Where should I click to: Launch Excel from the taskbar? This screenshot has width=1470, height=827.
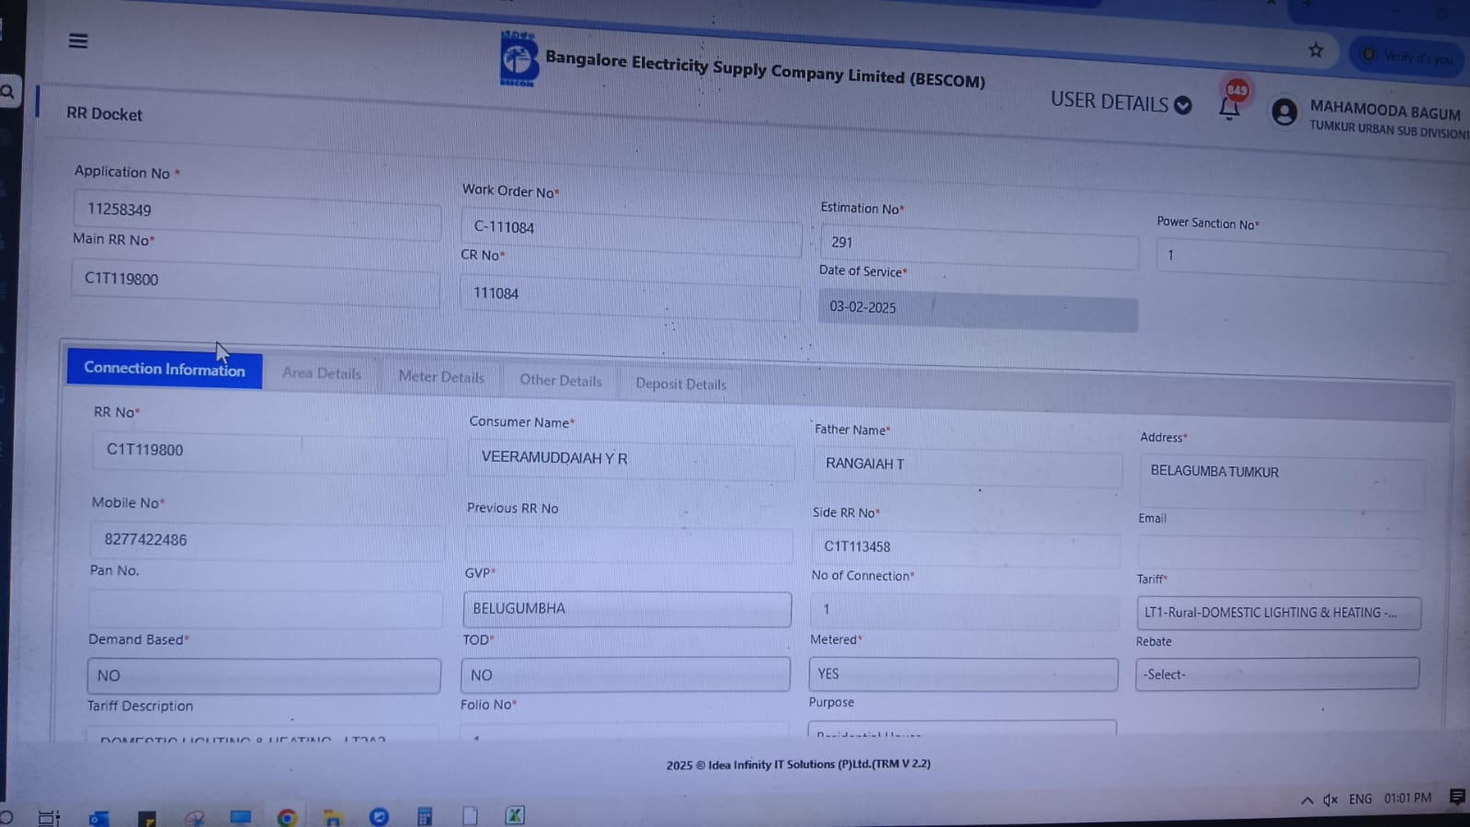(515, 815)
